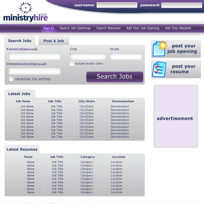Click into the Keyword field
The image size is (204, 204).
[34, 56]
